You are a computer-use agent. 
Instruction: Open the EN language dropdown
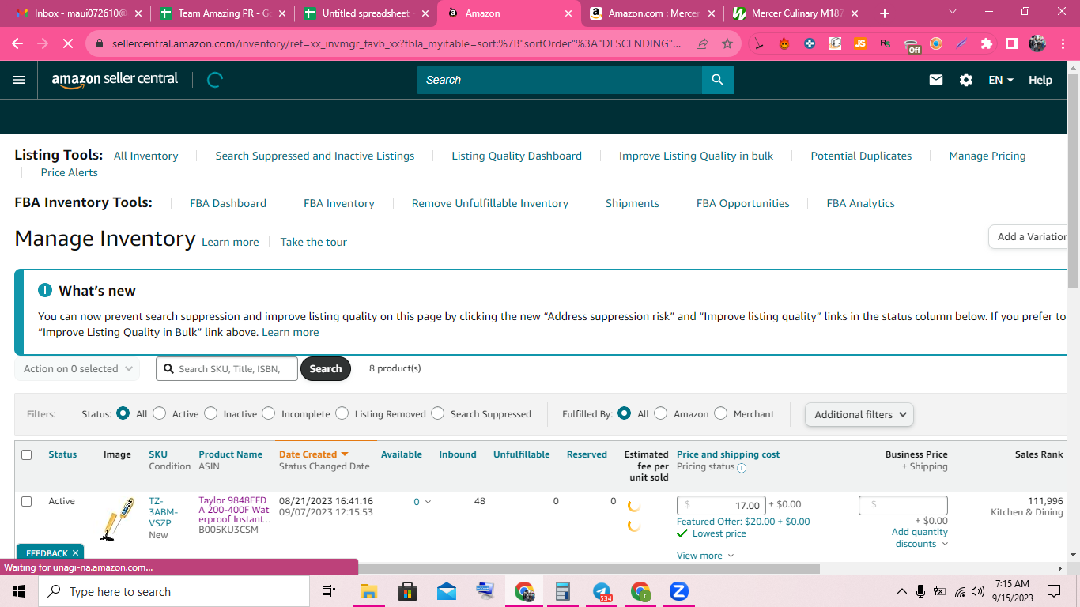(x=1001, y=80)
